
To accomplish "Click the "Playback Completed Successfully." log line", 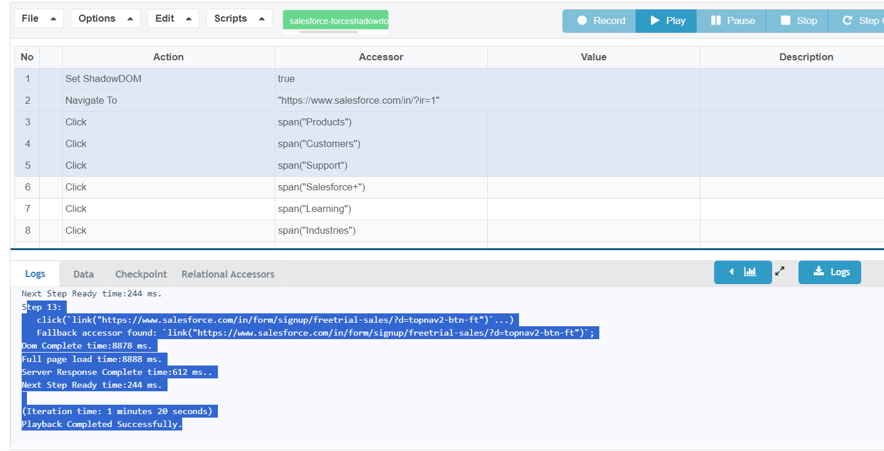I will click(x=102, y=424).
